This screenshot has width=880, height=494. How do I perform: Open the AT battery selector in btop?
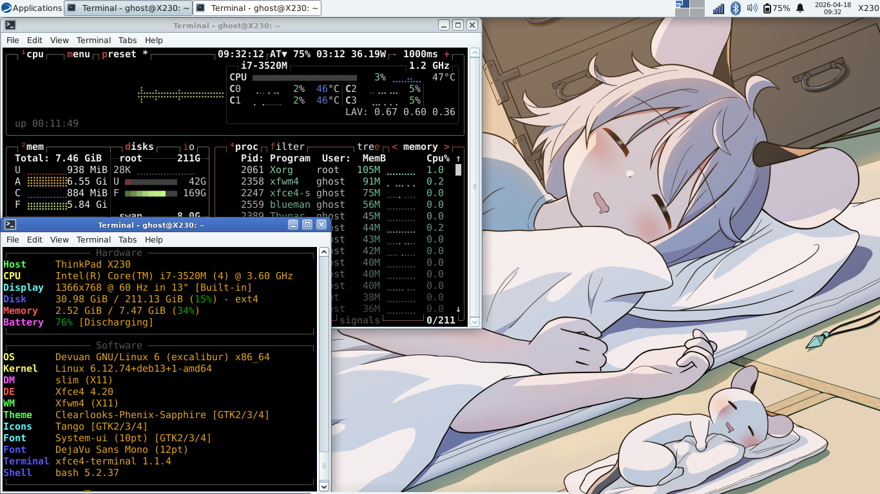(279, 54)
